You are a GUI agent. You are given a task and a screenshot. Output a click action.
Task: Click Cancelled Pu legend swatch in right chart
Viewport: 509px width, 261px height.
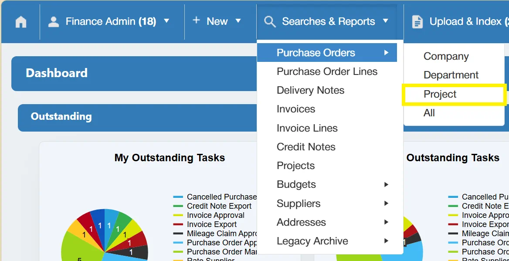click(453, 197)
